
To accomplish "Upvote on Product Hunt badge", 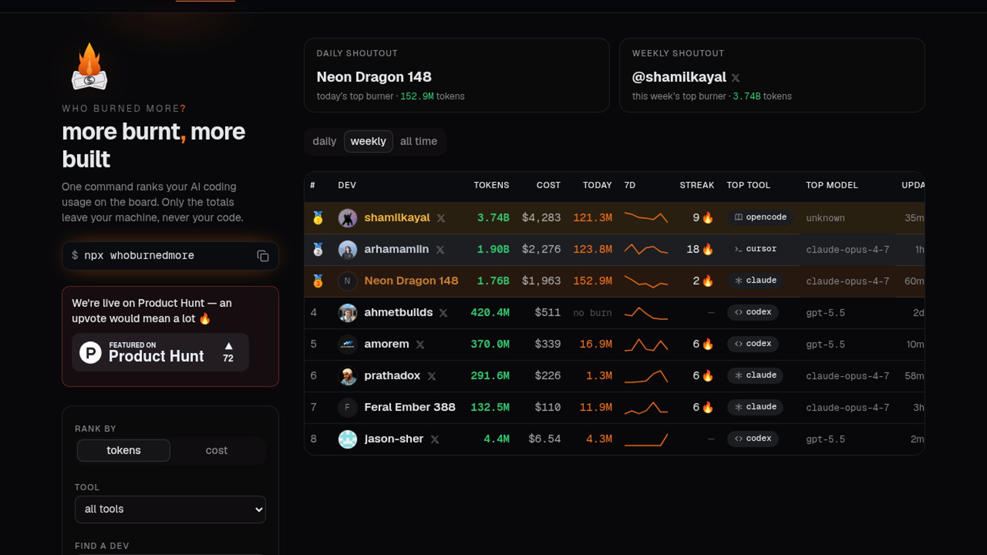I will tap(160, 353).
